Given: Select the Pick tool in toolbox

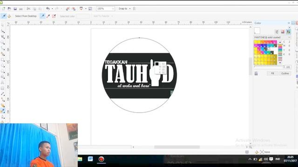Looking at the screenshot, I should (x=3, y=25).
